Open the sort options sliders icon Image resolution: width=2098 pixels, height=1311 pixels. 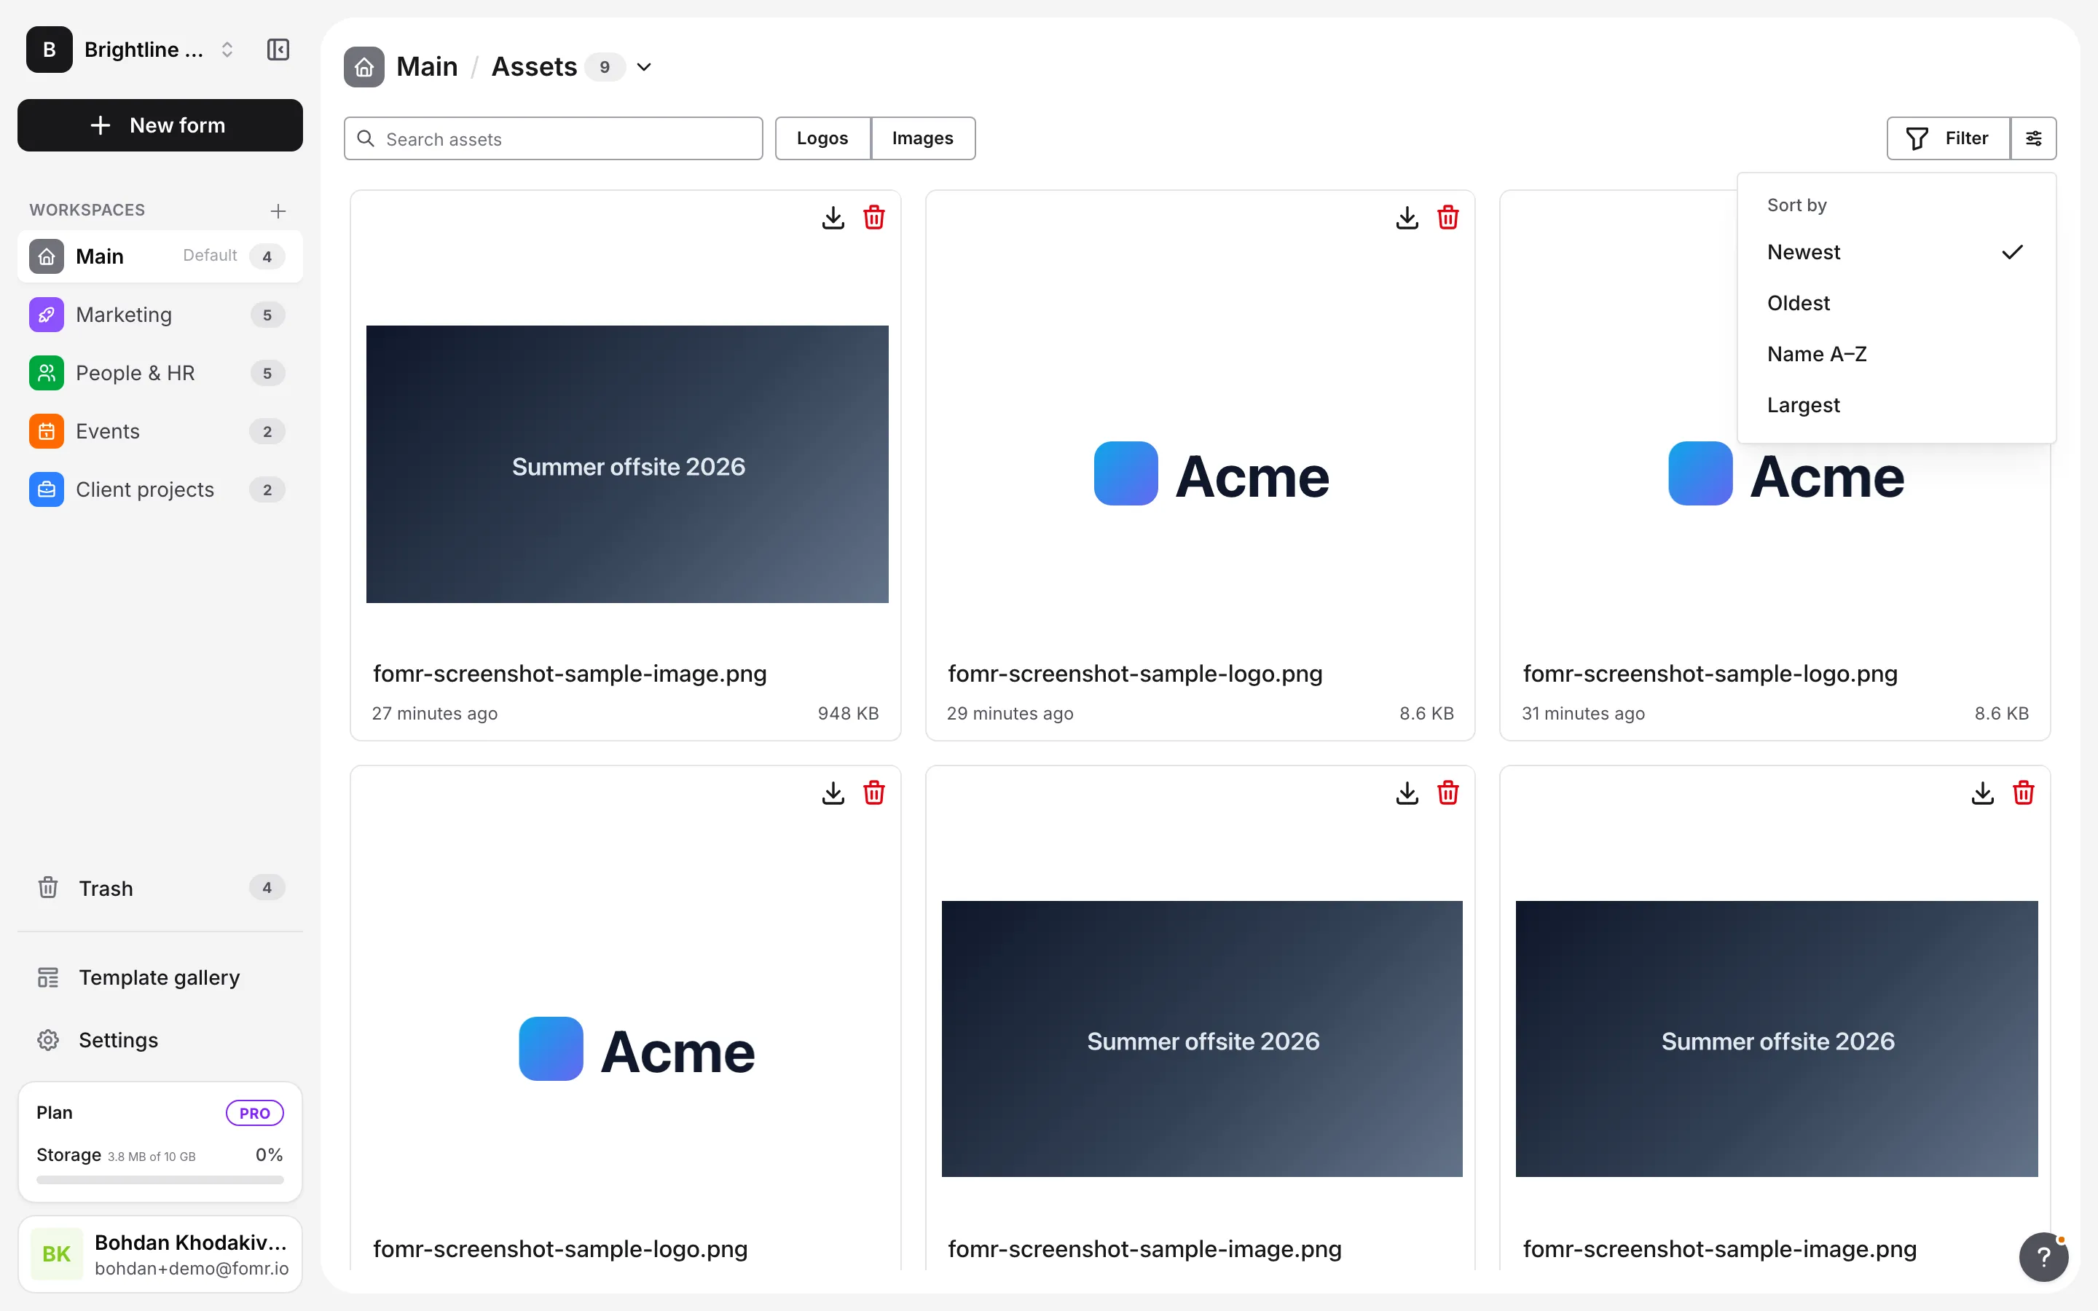[2034, 138]
